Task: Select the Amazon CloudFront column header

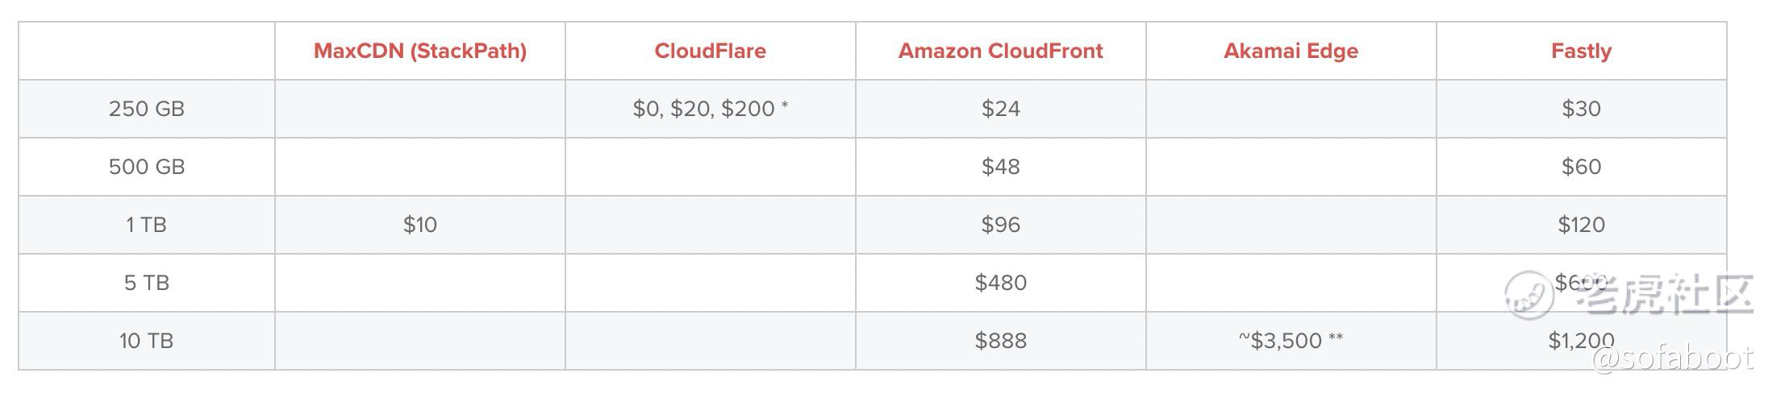Action: click(x=1000, y=51)
